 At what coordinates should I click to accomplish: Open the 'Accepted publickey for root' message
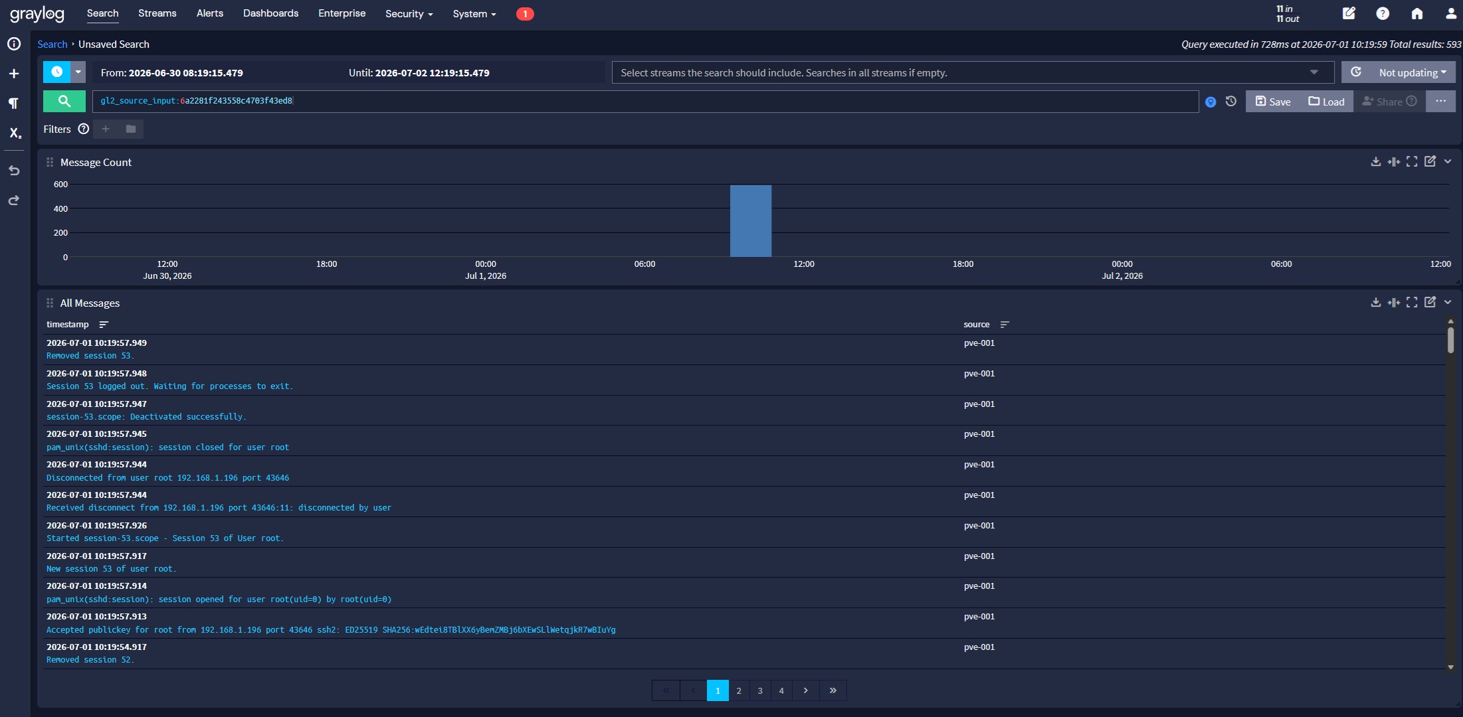coord(331,630)
